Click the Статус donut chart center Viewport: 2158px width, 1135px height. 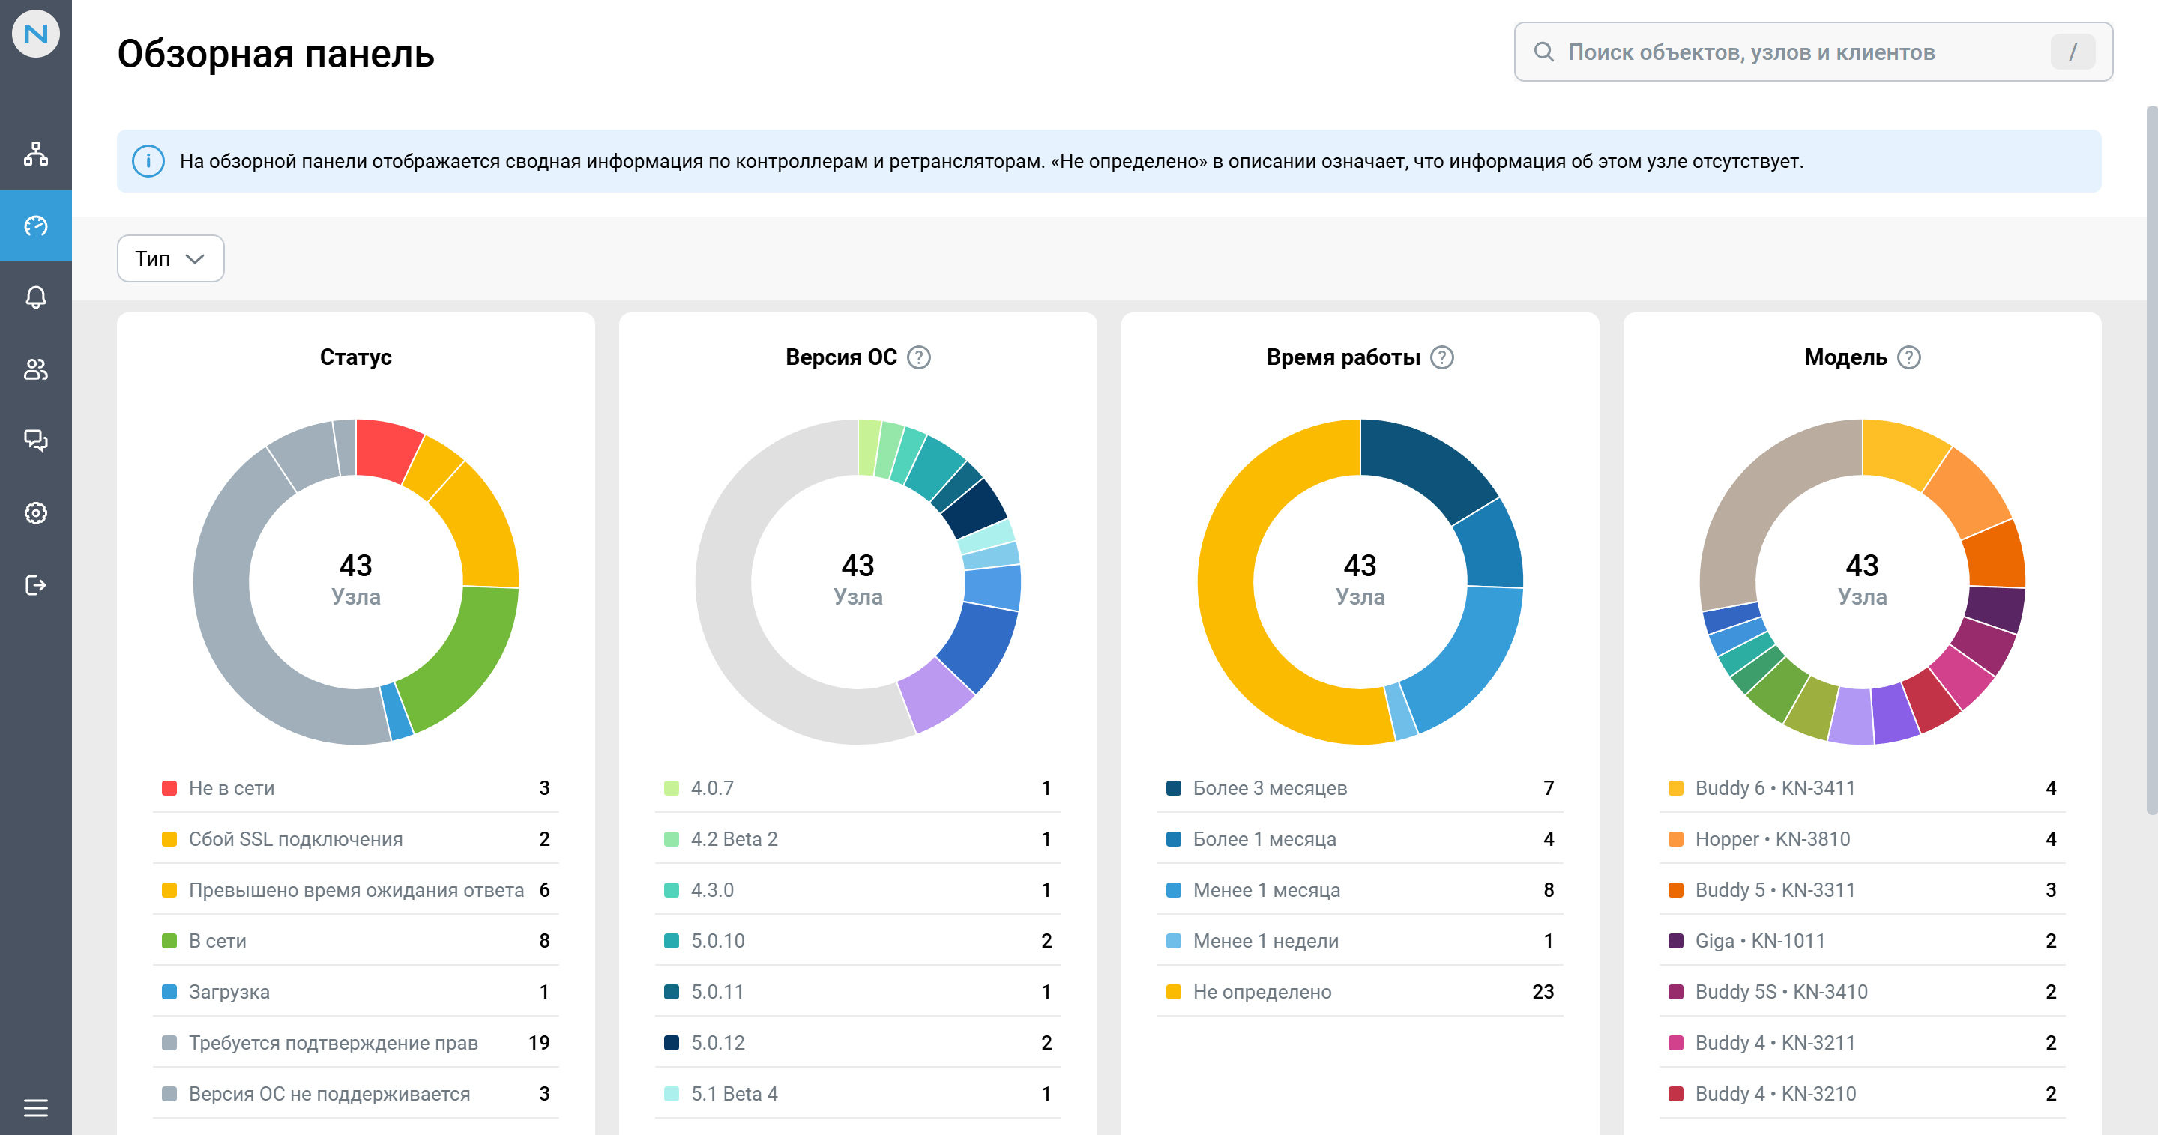pos(356,580)
